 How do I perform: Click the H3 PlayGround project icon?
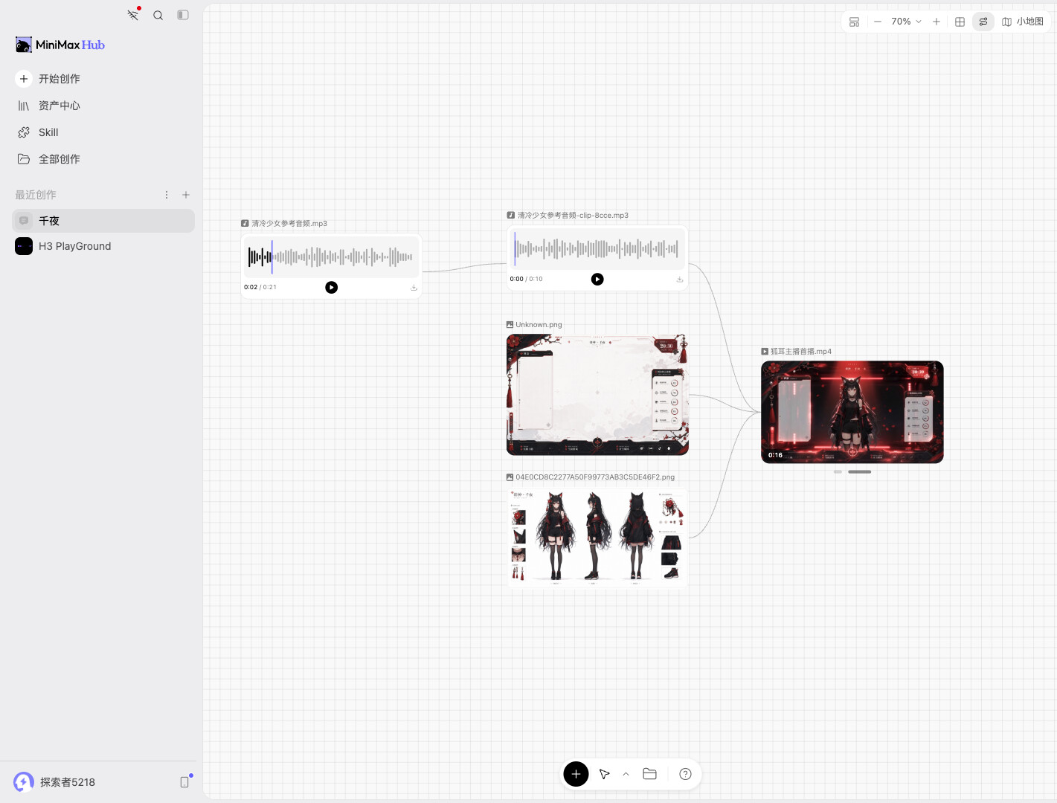tap(24, 246)
